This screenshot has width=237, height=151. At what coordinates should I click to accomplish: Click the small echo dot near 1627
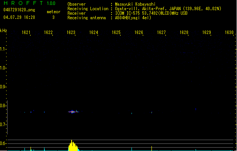[151, 112]
